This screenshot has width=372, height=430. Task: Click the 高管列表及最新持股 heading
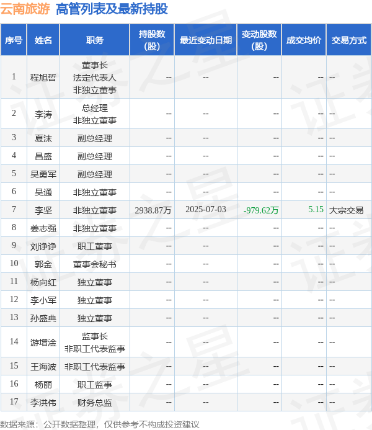[x=112, y=9]
